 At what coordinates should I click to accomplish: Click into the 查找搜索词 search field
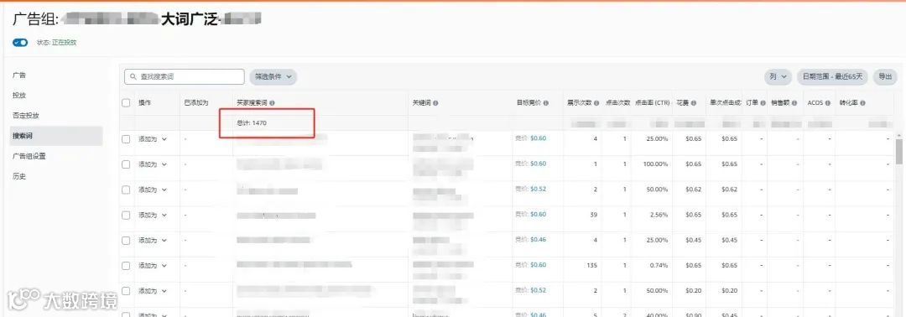point(185,77)
